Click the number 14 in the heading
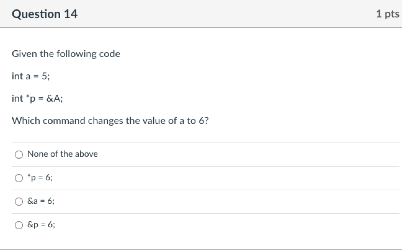 point(71,14)
